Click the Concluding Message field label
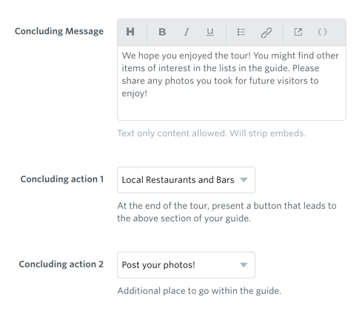The height and width of the screenshot is (314, 362). 59,31
